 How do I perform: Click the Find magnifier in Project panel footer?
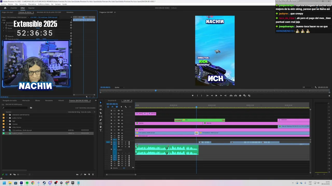(81, 175)
